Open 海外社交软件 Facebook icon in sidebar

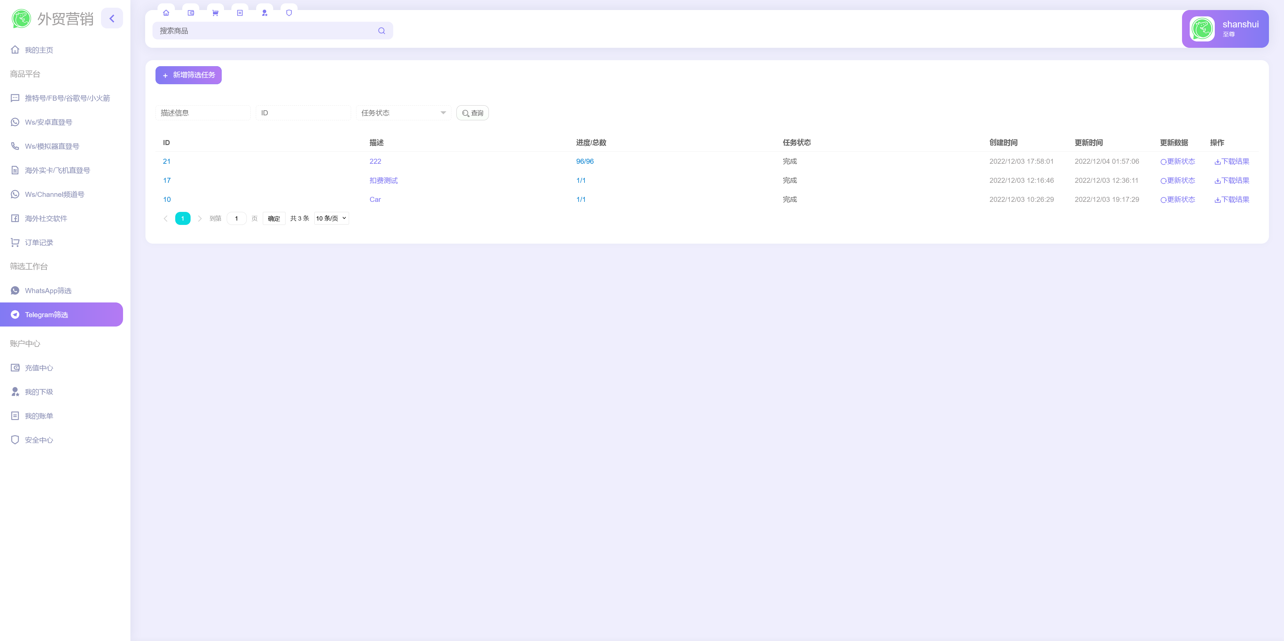pos(15,218)
